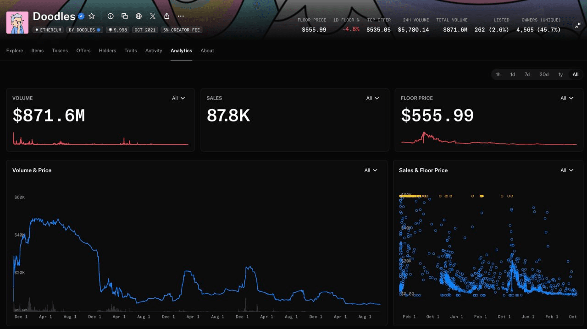View the Traits tab
Viewport: 587px width, 329px height.
131,50
